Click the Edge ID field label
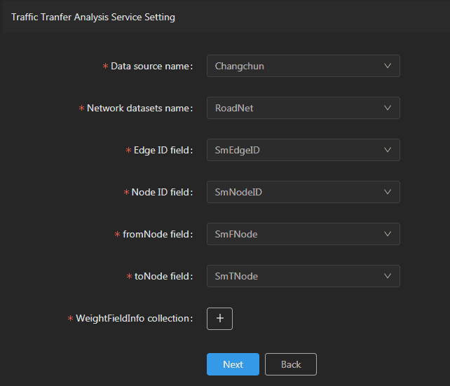Screen dimensions: 450x386 [x=163, y=150]
